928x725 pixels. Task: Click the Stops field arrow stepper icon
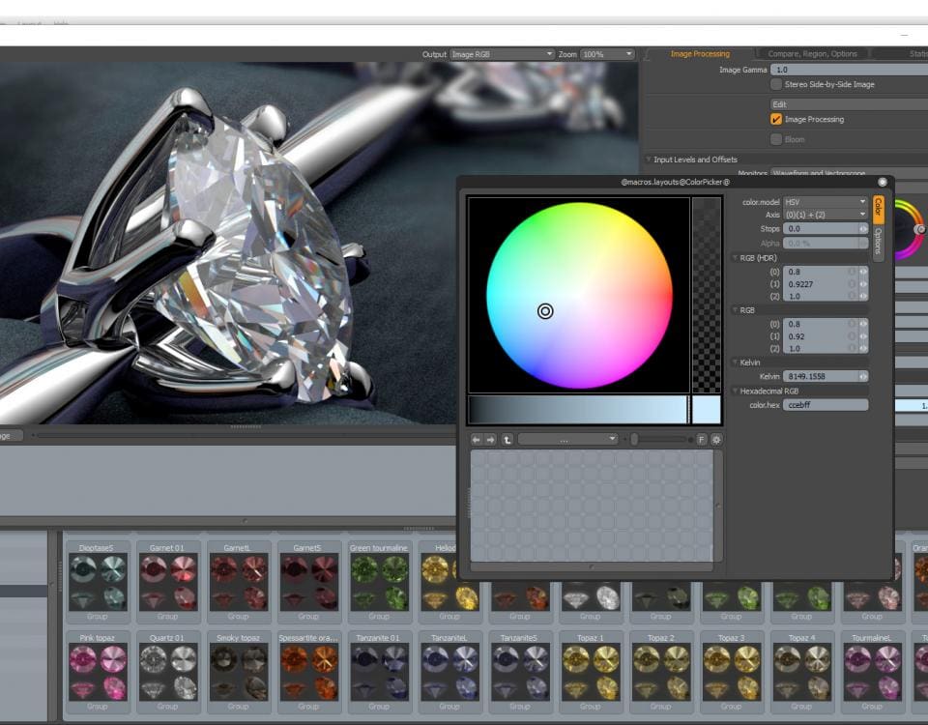click(x=863, y=229)
